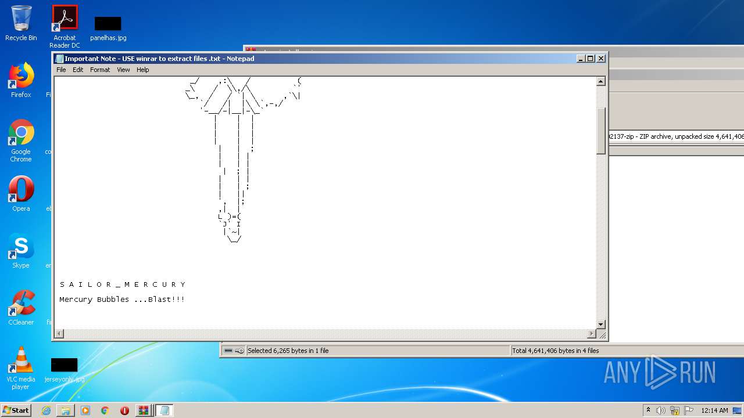Open the Edit menu in Notepad
Viewport: 744px width, 418px height.
78,70
